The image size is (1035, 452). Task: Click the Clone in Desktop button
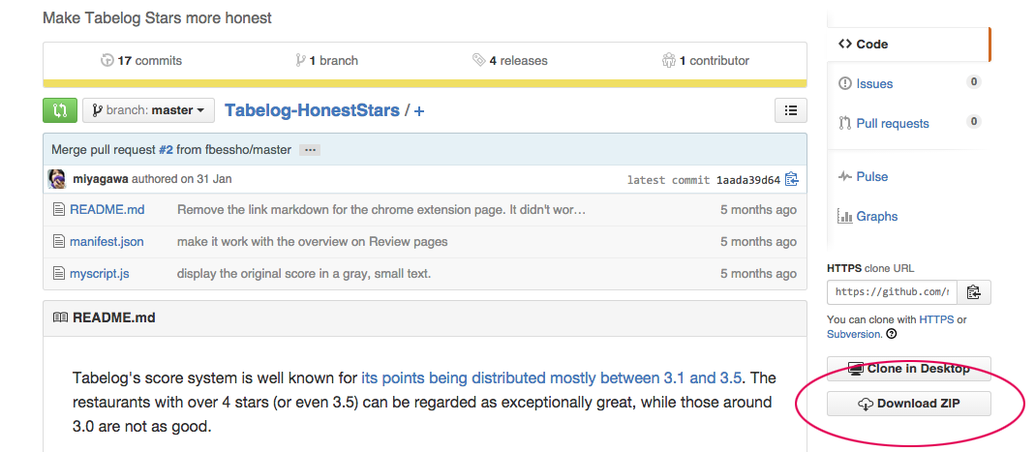pyautogui.click(x=909, y=369)
